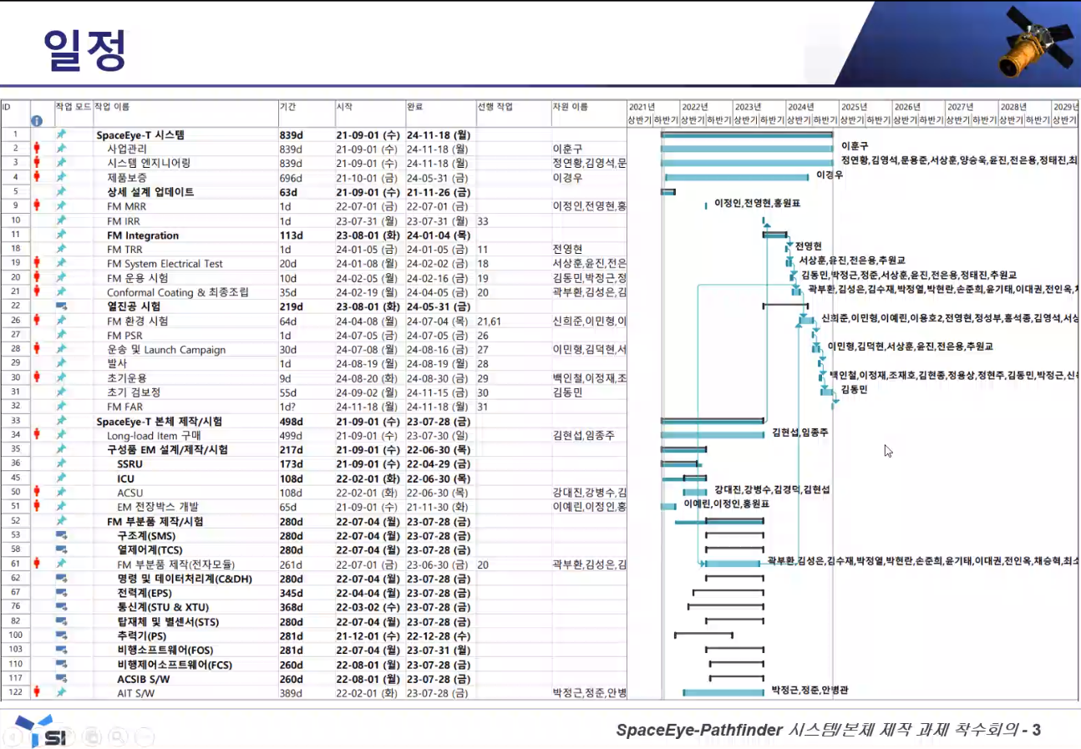Open the slideshow zoom magnifier control
This screenshot has height=749, width=1081.
tap(118, 736)
